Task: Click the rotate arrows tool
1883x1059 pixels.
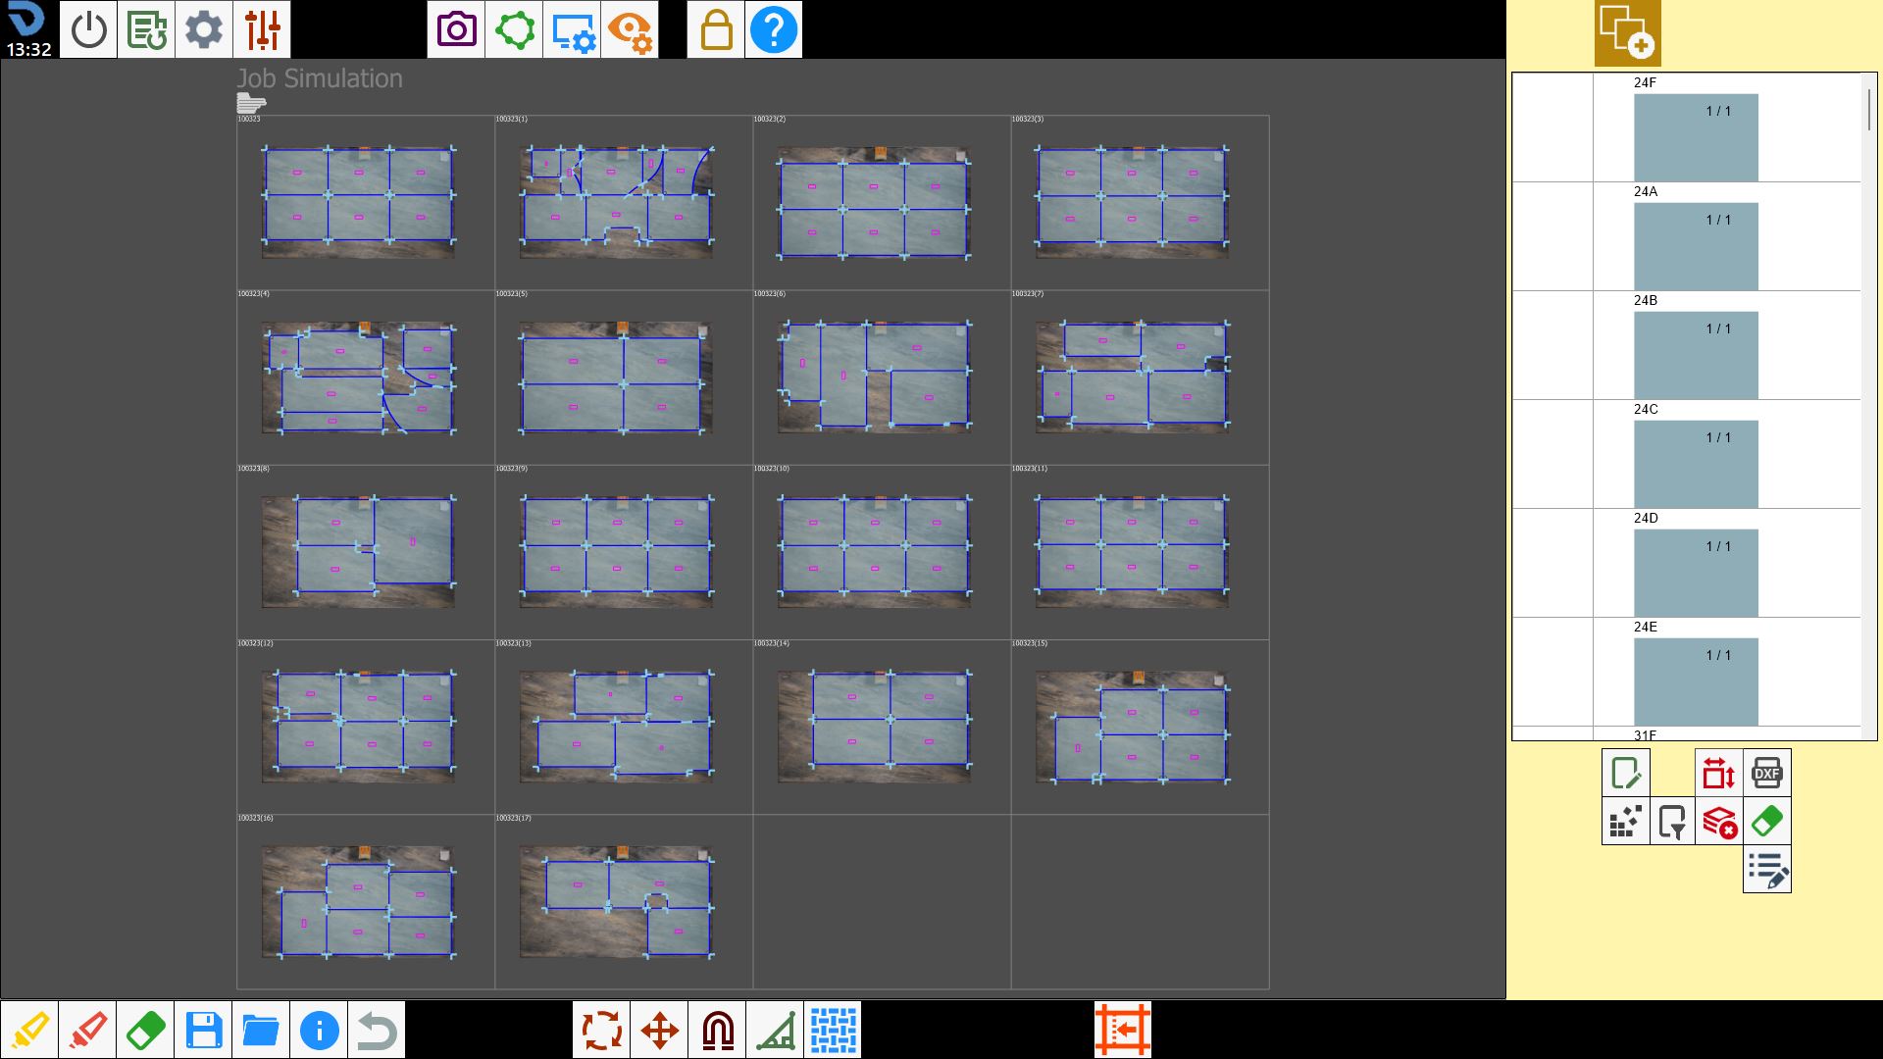Action: click(x=602, y=1030)
